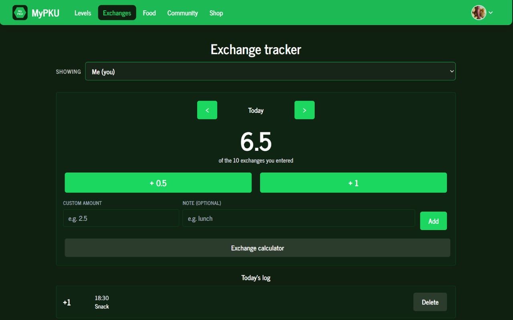The height and width of the screenshot is (320, 513).
Task: Add 0.5 exchange with the quick button
Action: pos(158,183)
